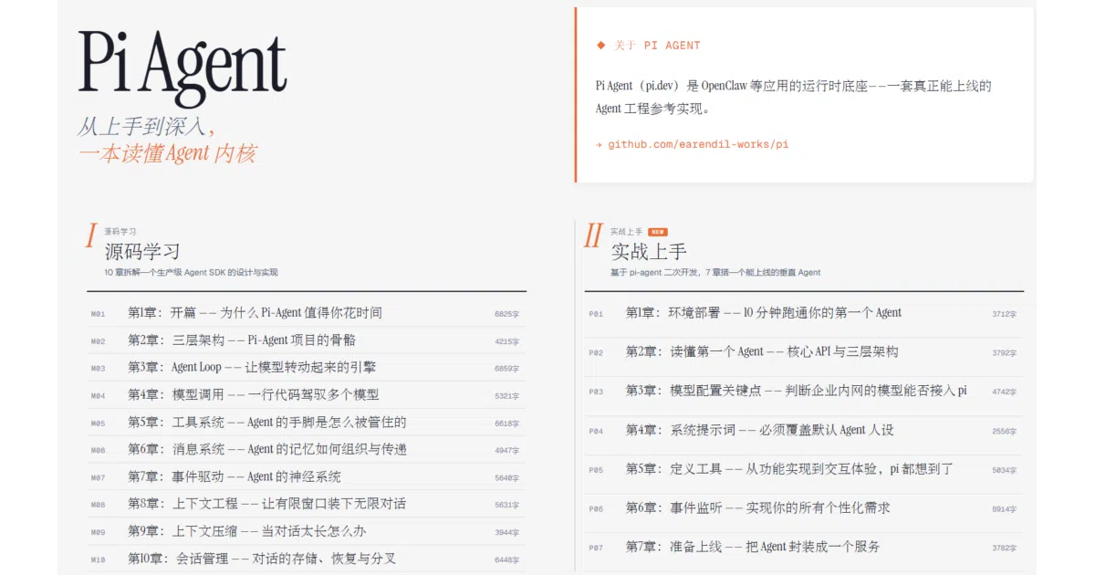Click the Roman numeral I section marker

point(91,237)
